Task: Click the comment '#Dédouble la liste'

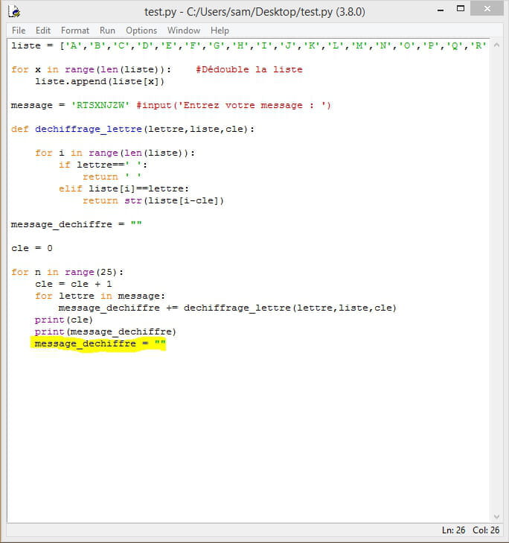Action: (249, 69)
